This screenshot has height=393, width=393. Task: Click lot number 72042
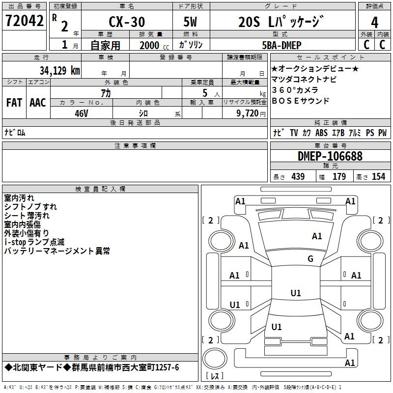click(24, 21)
